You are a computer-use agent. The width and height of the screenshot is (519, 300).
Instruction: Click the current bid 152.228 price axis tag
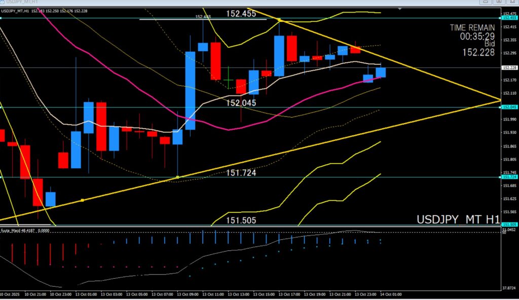(508, 67)
